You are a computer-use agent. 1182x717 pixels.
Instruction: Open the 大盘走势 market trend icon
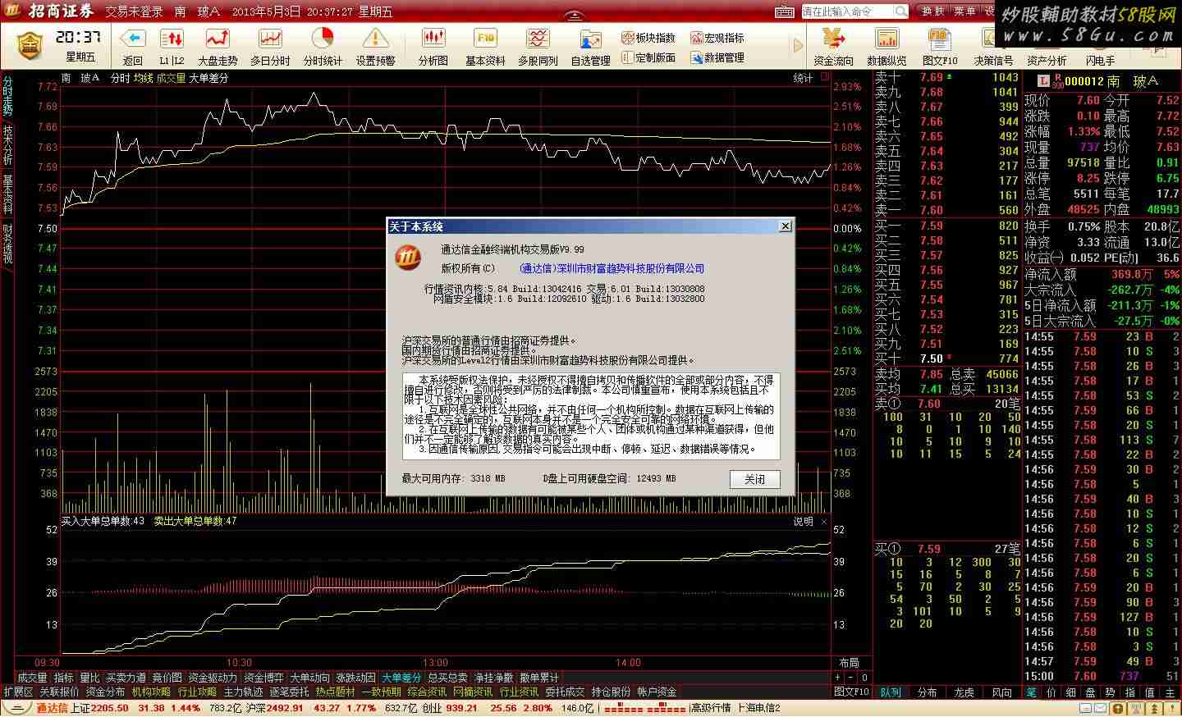218,39
